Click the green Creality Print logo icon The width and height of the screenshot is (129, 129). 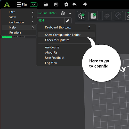pos(7,5)
